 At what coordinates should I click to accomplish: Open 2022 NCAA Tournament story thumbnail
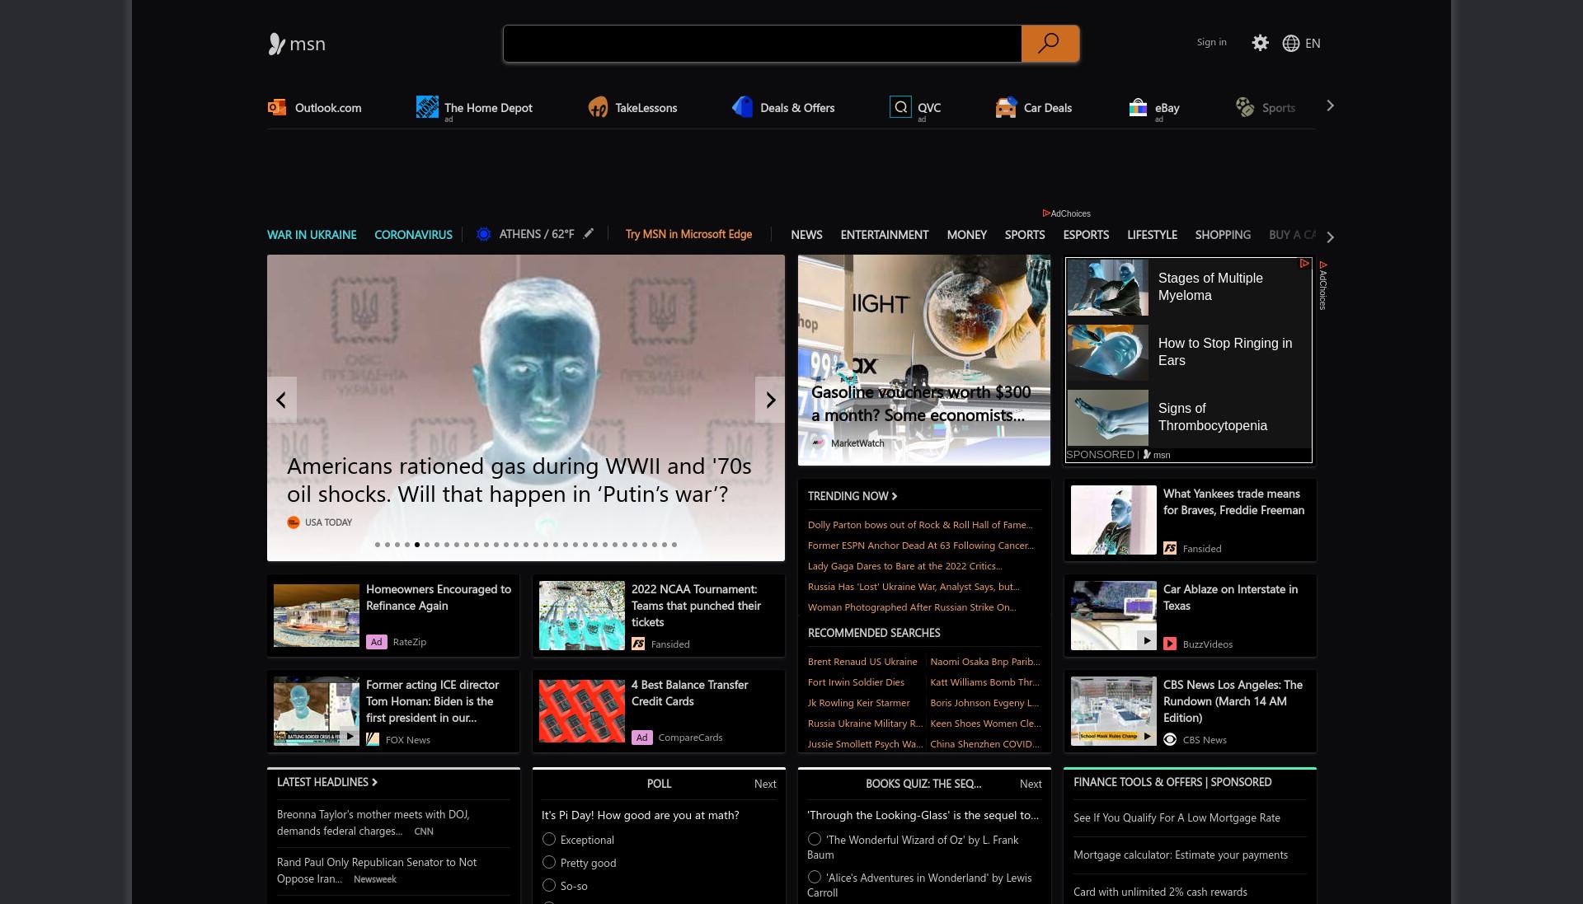[582, 616]
